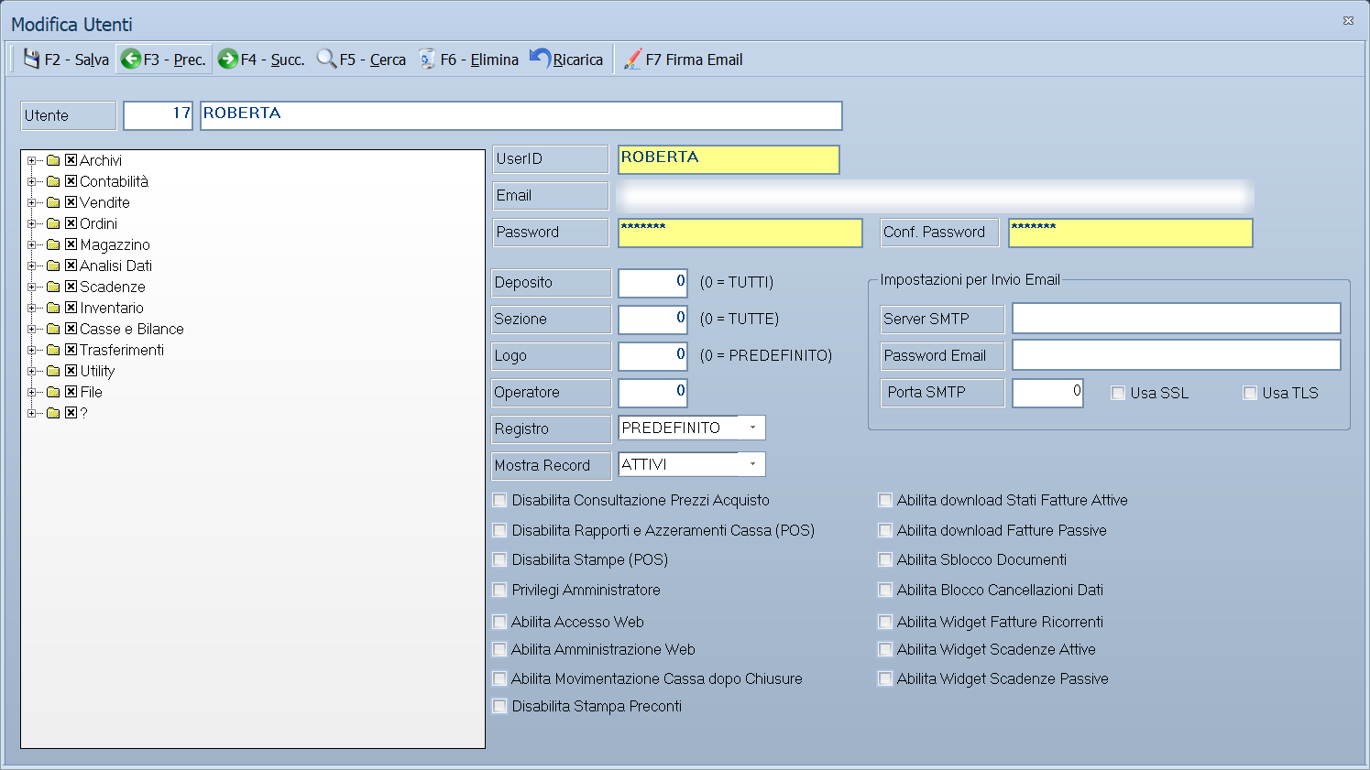Toggle the Contabilità permission checkbox in tree
1370x770 pixels.
pos(71,181)
